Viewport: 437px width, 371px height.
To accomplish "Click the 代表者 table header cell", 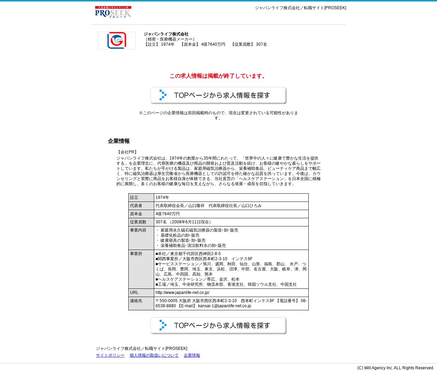I will [x=141, y=206].
